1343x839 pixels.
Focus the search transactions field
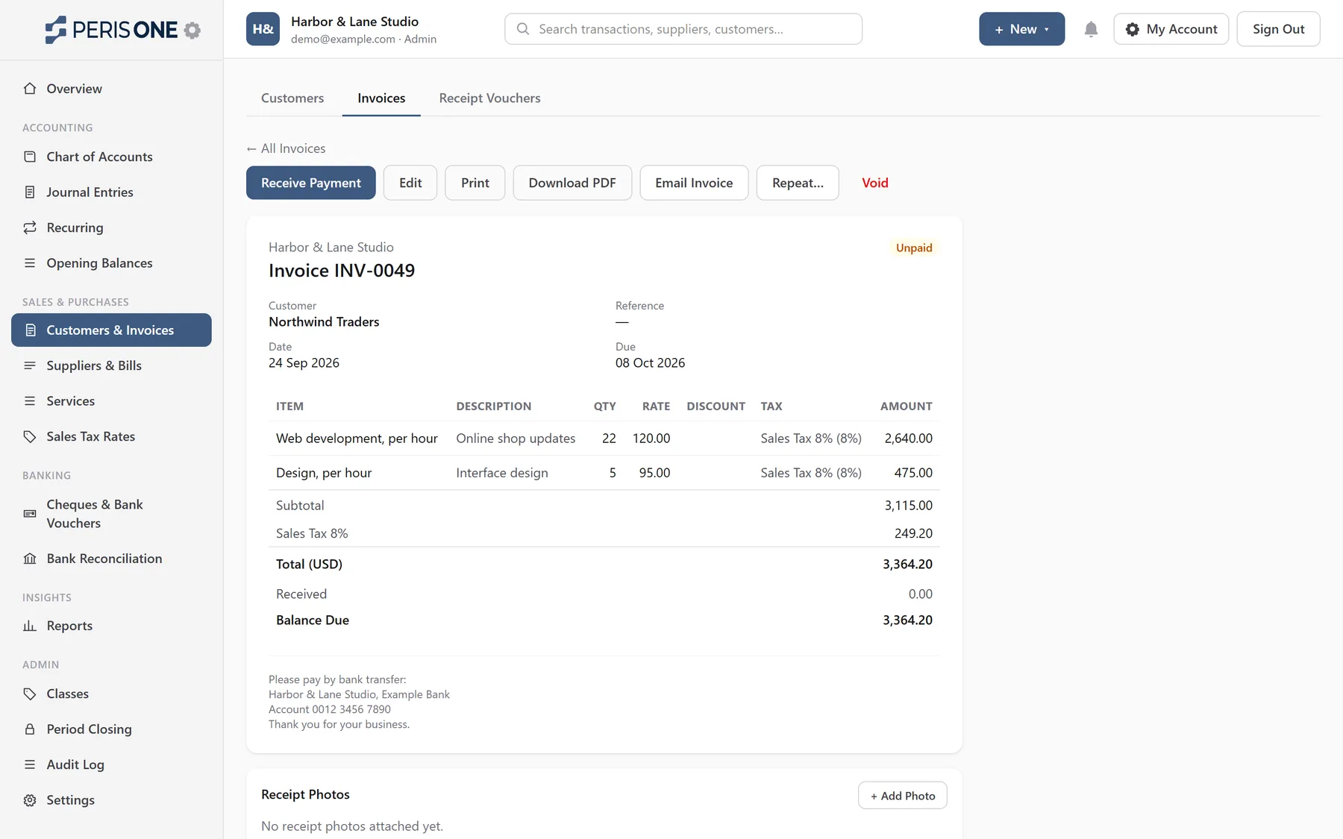683,29
